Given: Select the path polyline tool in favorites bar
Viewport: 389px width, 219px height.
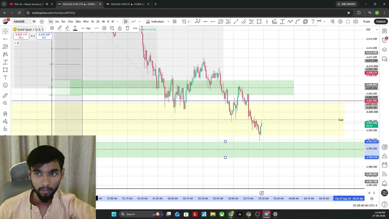Looking at the screenshot, I should point(290,22).
